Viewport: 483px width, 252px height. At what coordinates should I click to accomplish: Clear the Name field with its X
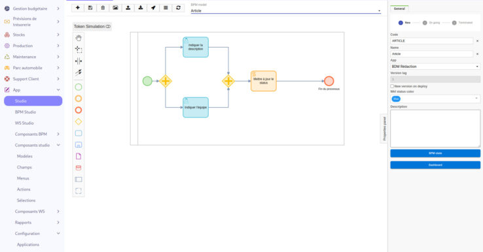(x=478, y=54)
